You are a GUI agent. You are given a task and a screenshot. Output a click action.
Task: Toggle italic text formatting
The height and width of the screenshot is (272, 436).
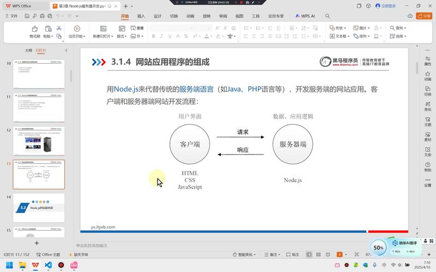click(x=161, y=36)
